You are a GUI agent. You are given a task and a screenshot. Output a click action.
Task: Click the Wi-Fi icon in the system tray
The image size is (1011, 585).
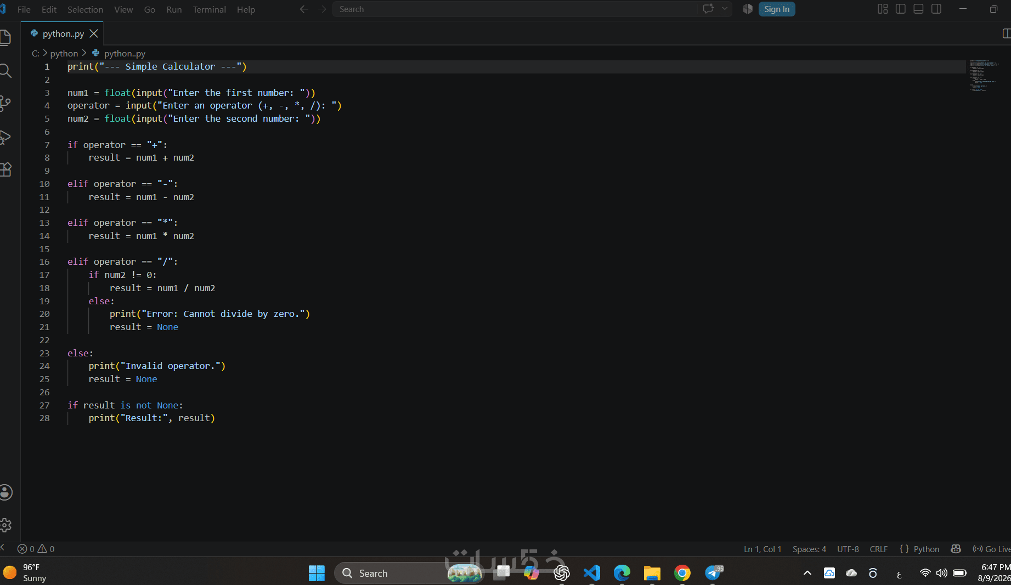[925, 573]
